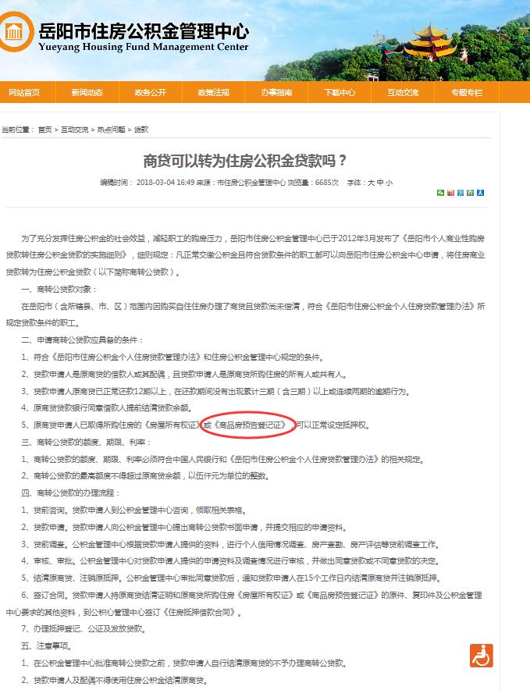Open the 新闻动态 menu

[87, 92]
